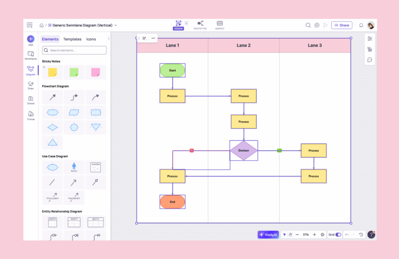Click the Share button

(341, 25)
